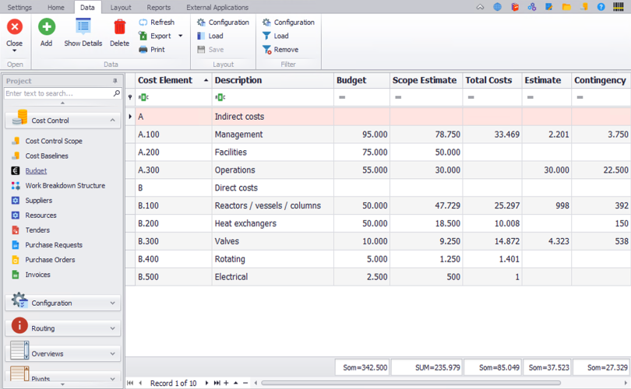Pin the Project panel with pushpin
The height and width of the screenshot is (389, 631).
pyautogui.click(x=115, y=81)
